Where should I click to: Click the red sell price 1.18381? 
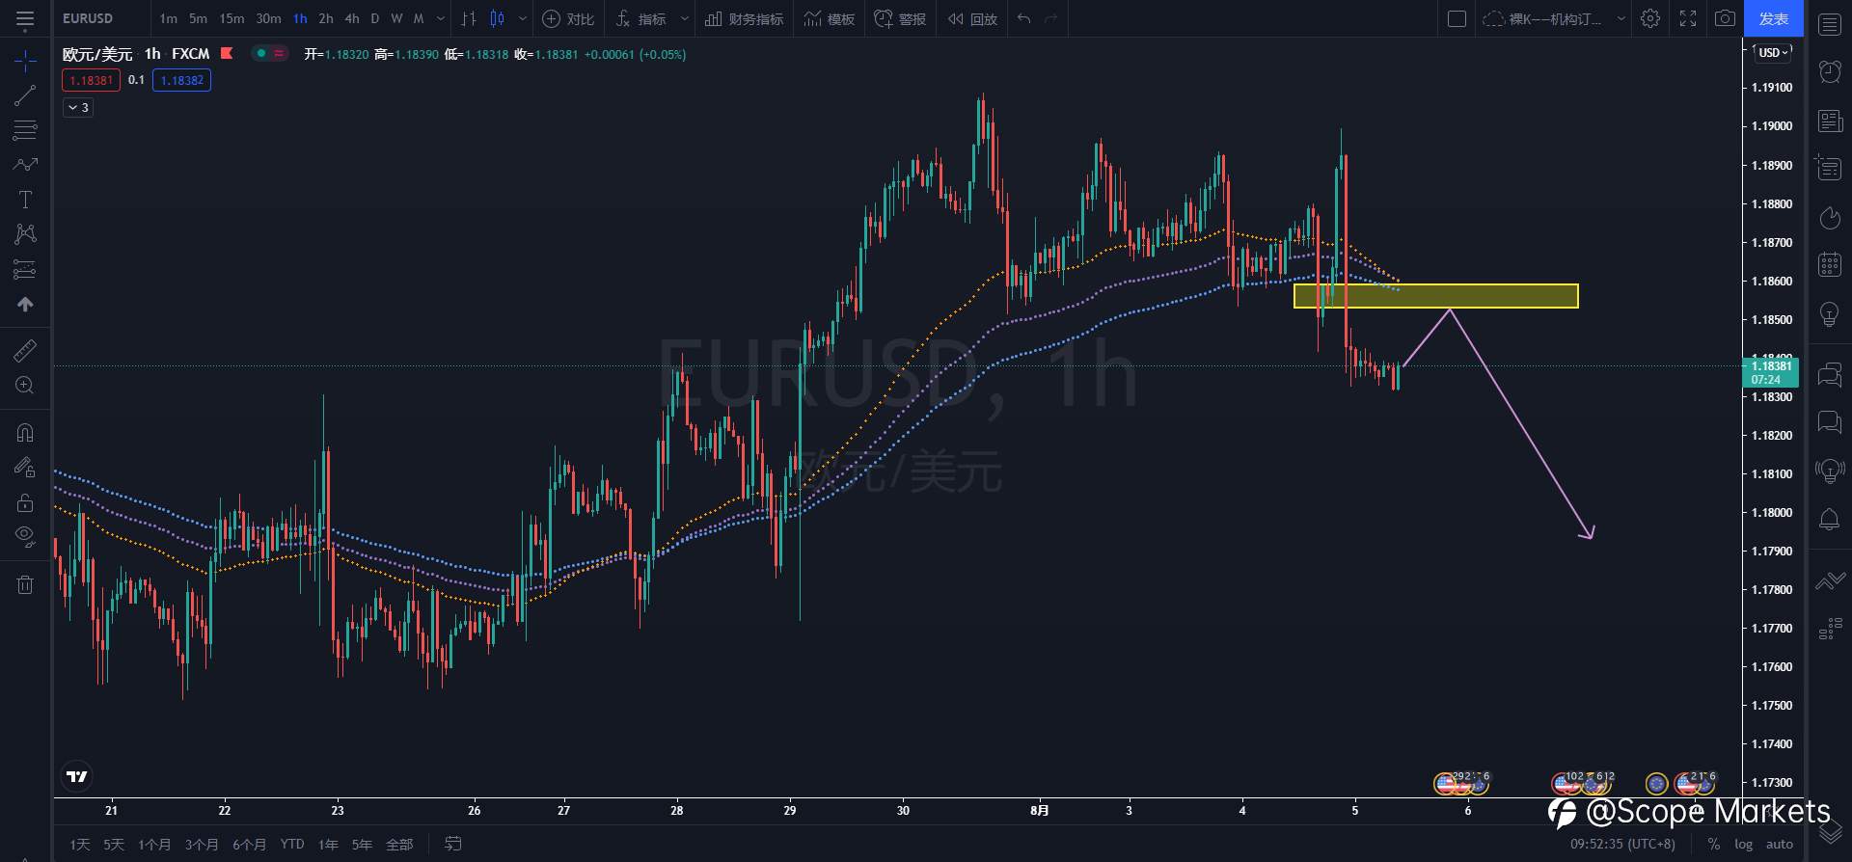pos(92,80)
